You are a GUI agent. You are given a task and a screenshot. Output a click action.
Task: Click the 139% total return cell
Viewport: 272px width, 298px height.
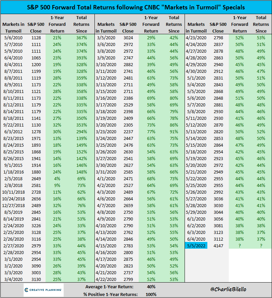pyautogui.click(x=81, y=139)
